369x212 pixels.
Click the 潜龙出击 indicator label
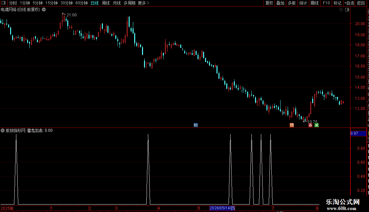click(x=35, y=130)
